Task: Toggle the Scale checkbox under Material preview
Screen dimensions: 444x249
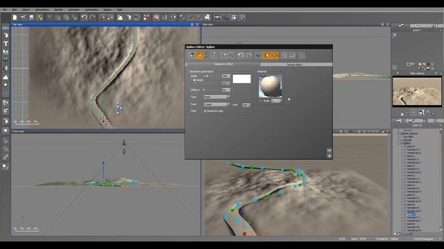Action: pyautogui.click(x=261, y=100)
